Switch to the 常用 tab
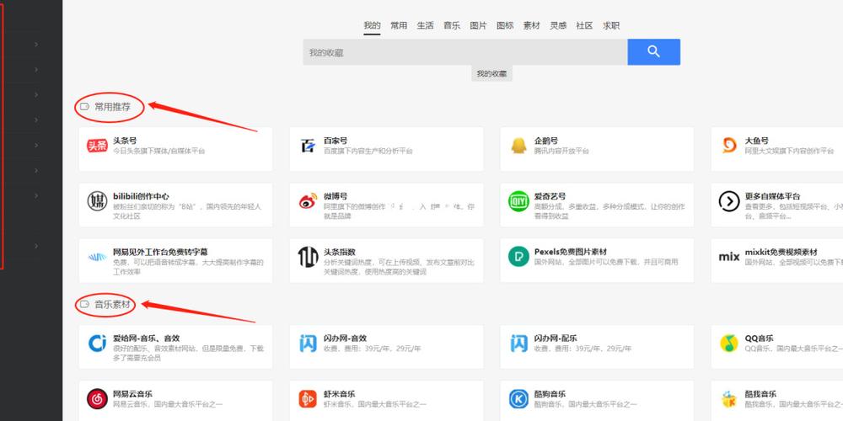The height and width of the screenshot is (421, 843). [399, 25]
